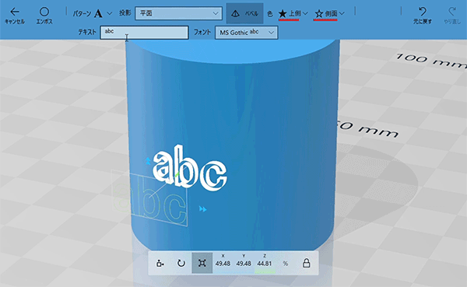Open the pattern dropdown chevron

tap(109, 13)
